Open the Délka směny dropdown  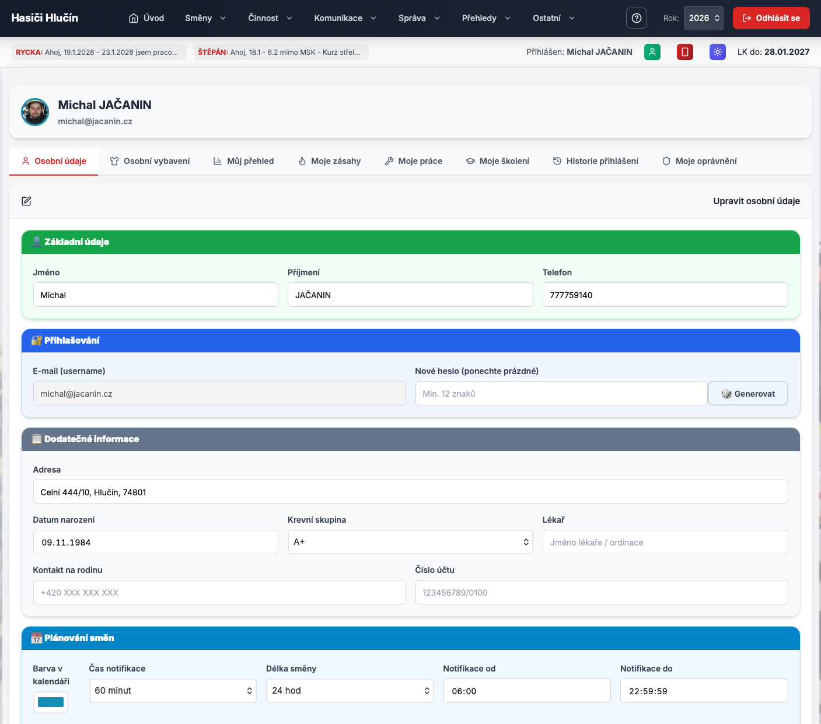(350, 691)
